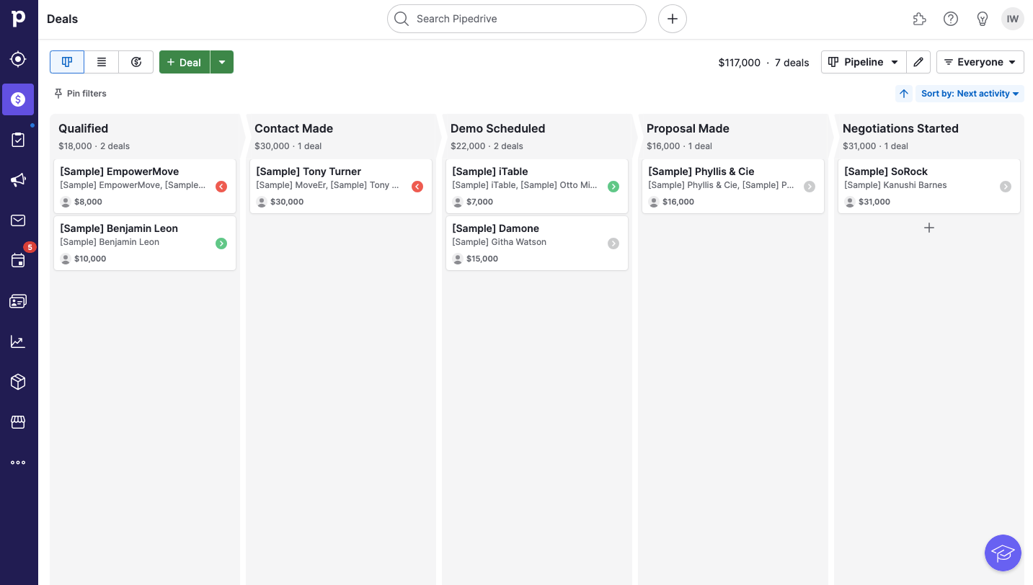This screenshot has width=1033, height=585.
Task: Expand the Deal button dropdown arrow
Action: pyautogui.click(x=222, y=62)
